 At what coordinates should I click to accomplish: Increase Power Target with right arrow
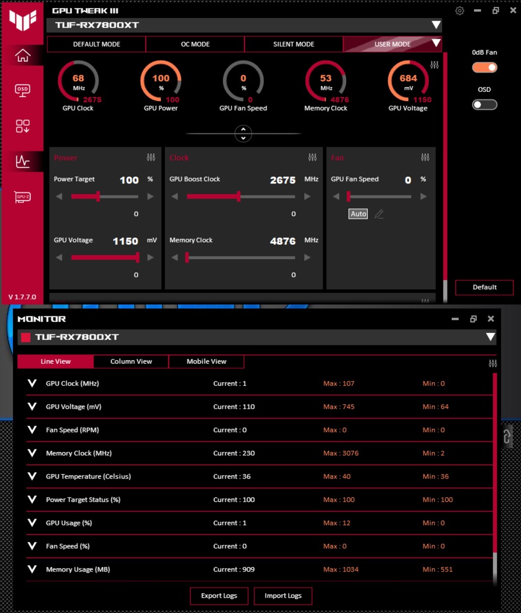coord(150,197)
